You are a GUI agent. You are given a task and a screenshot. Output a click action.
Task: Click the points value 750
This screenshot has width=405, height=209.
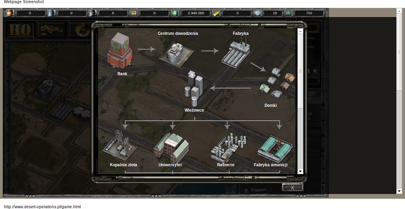[x=308, y=13]
